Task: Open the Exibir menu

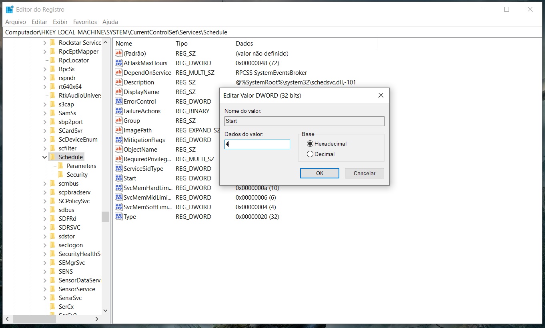Action: (60, 22)
